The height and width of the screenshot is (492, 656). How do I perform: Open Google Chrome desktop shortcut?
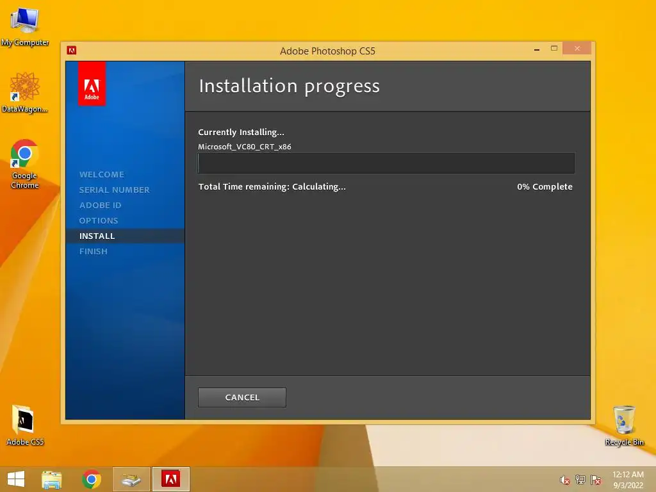tap(25, 164)
